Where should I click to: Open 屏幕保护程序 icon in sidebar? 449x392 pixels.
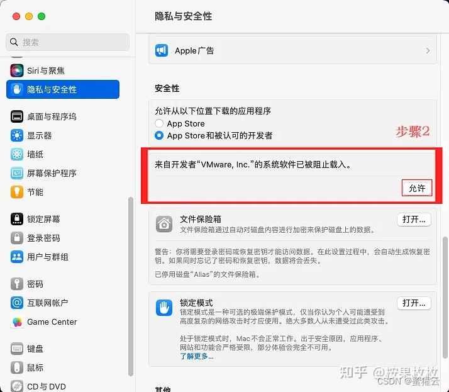(16, 173)
